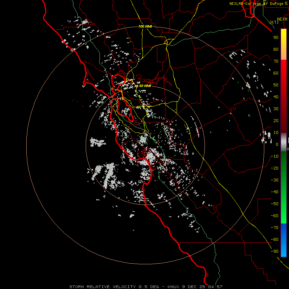Select the -20 value on the velocity scale
289x289 pixels.
pyautogui.click(x=275, y=168)
